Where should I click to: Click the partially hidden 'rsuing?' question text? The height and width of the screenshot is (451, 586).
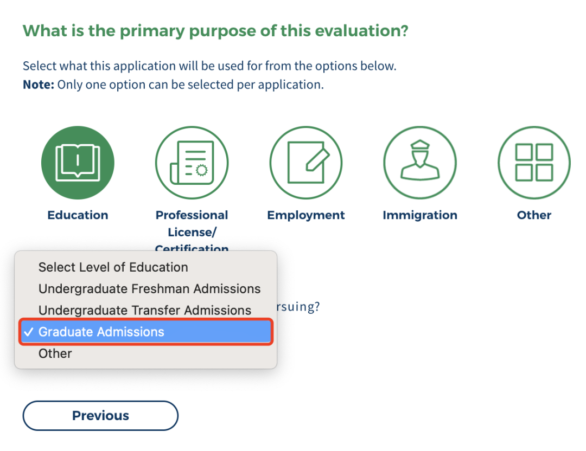[298, 307]
